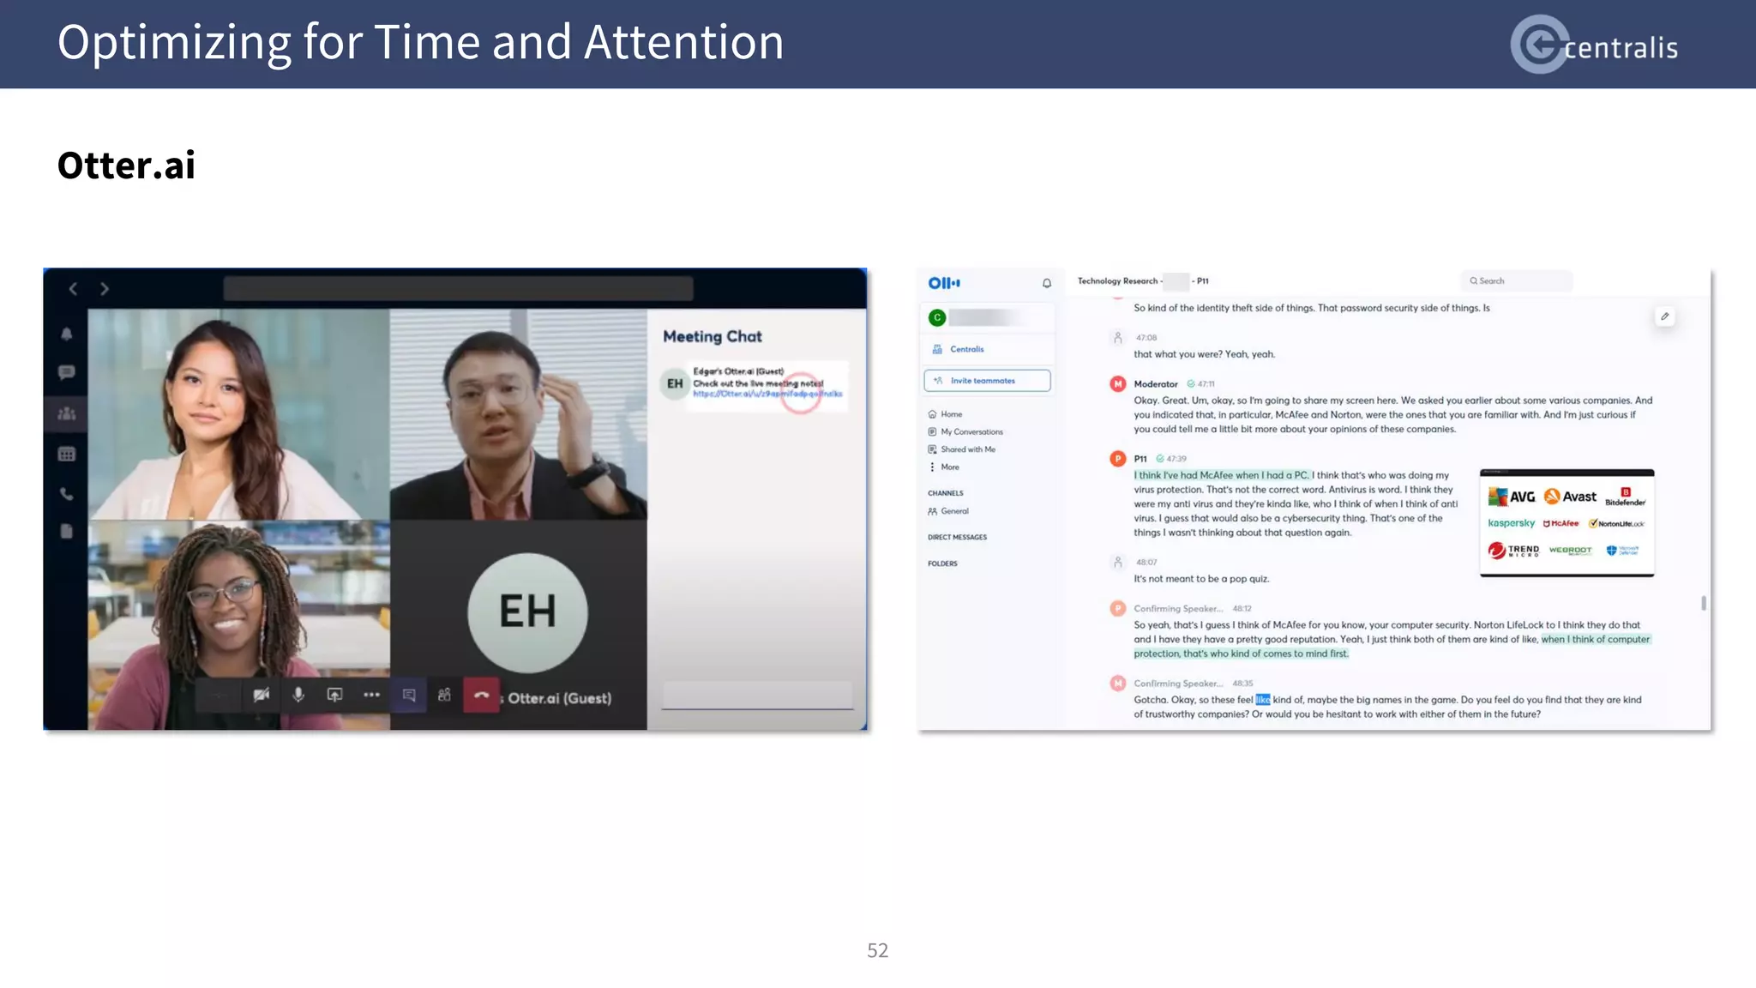Click 'It's not meant to be a pop quiz.'
This screenshot has width=1756, height=988.
click(x=1201, y=579)
